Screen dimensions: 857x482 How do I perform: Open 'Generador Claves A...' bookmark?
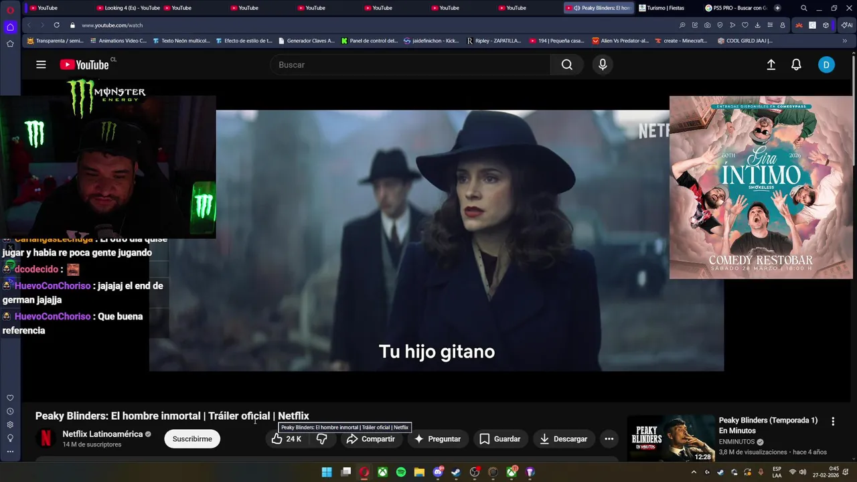coord(306,41)
